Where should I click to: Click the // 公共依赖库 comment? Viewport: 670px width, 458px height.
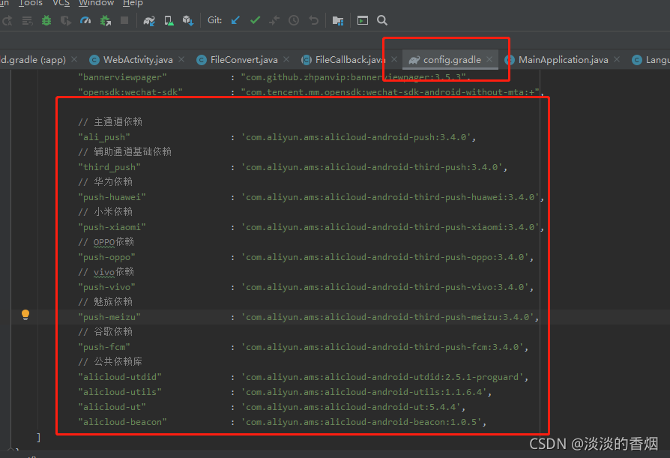tap(110, 361)
